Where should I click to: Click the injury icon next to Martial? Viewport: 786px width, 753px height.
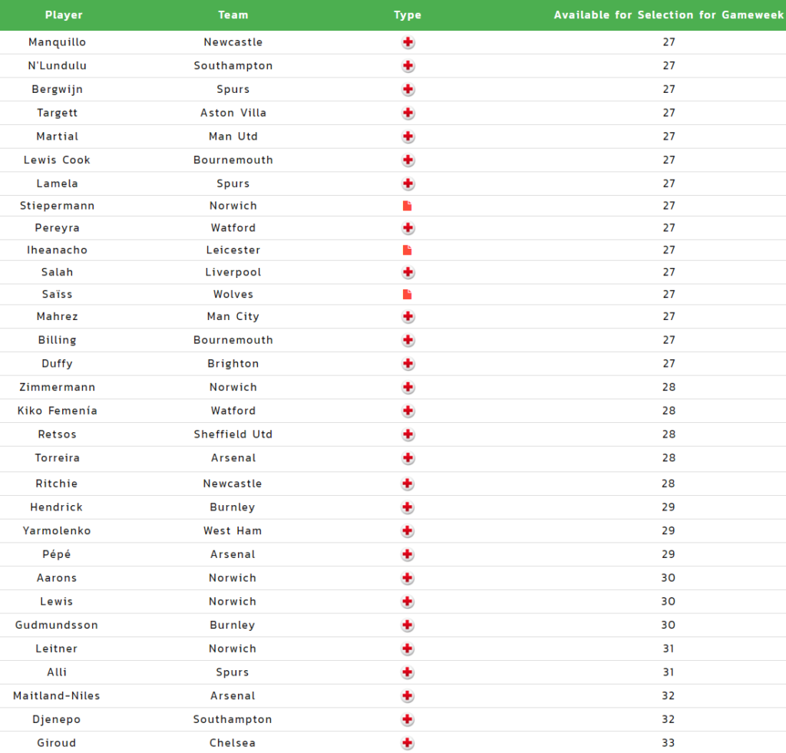(x=408, y=137)
